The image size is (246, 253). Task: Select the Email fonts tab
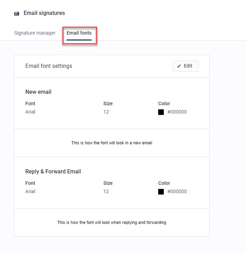[79, 33]
